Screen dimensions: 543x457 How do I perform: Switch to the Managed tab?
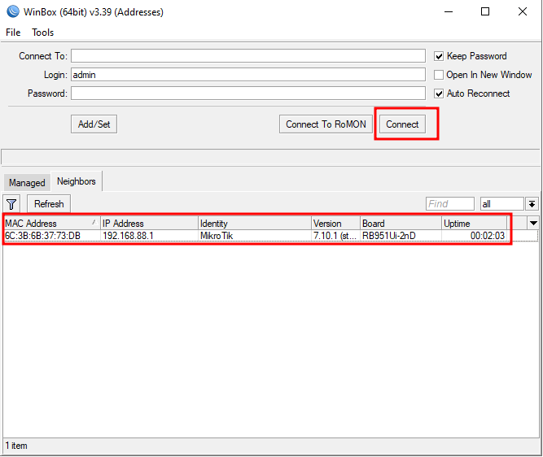point(27,183)
